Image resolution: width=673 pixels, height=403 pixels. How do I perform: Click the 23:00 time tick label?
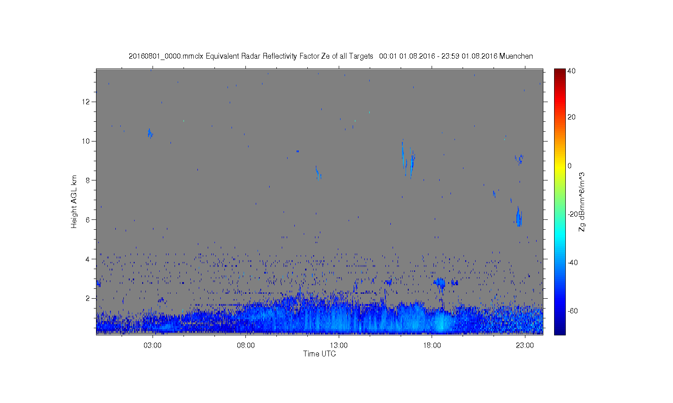(525, 346)
